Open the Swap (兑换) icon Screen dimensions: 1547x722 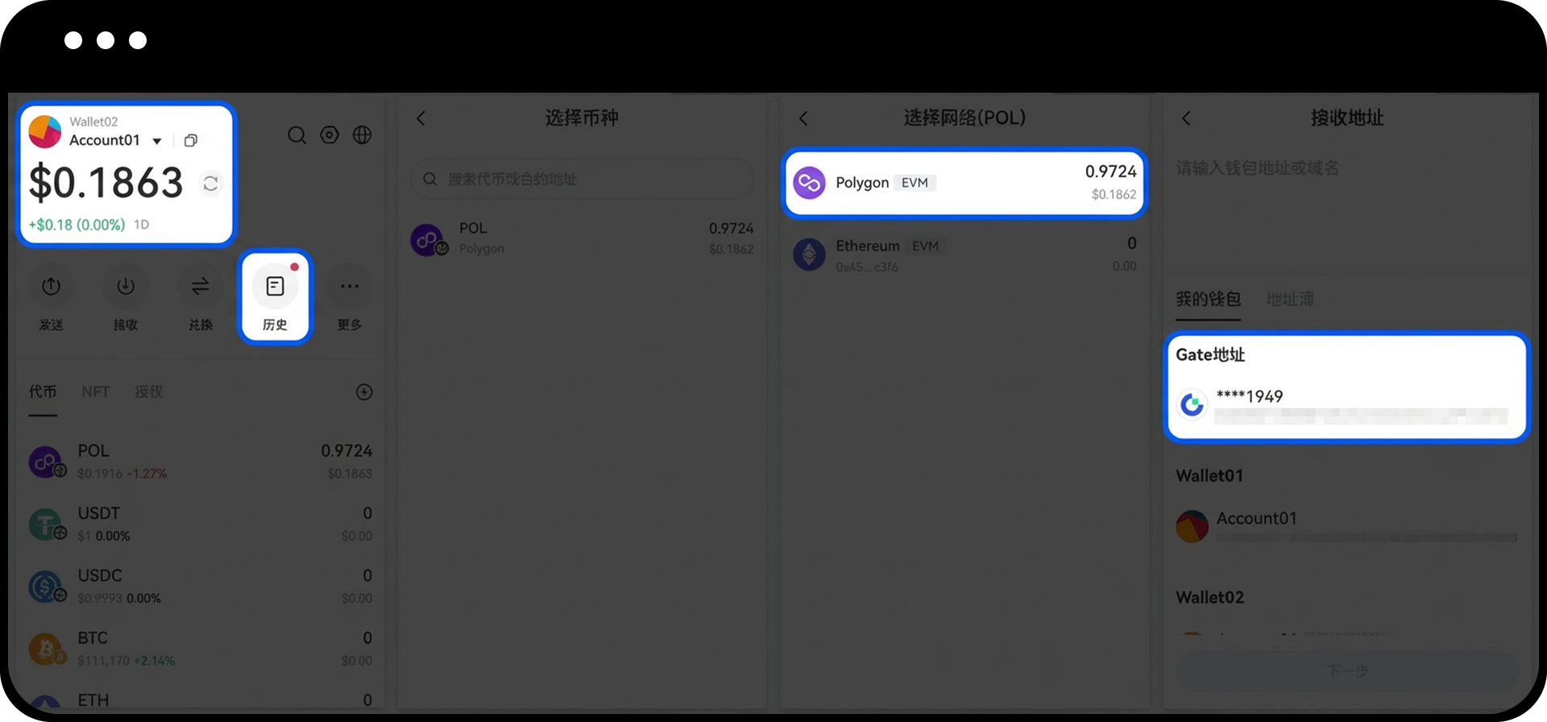coord(200,287)
